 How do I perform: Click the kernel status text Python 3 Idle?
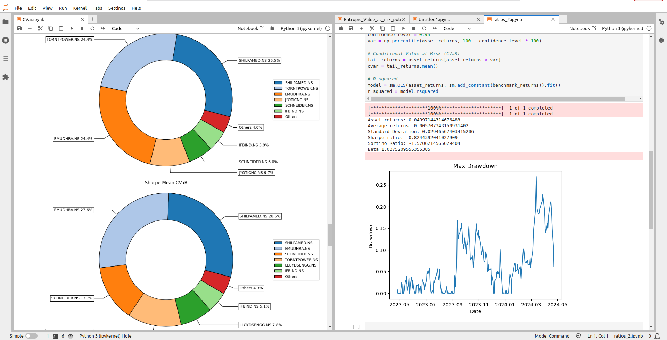pyautogui.click(x=105, y=336)
